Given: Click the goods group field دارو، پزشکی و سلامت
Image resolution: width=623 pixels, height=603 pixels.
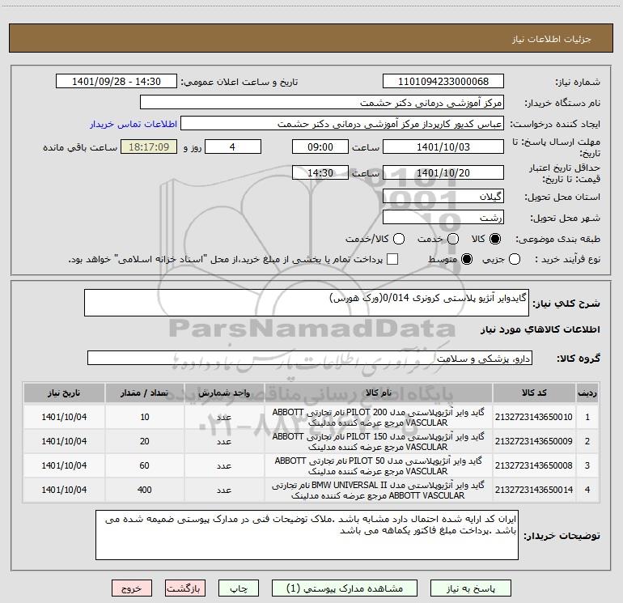Looking at the screenshot, I should (310, 358).
